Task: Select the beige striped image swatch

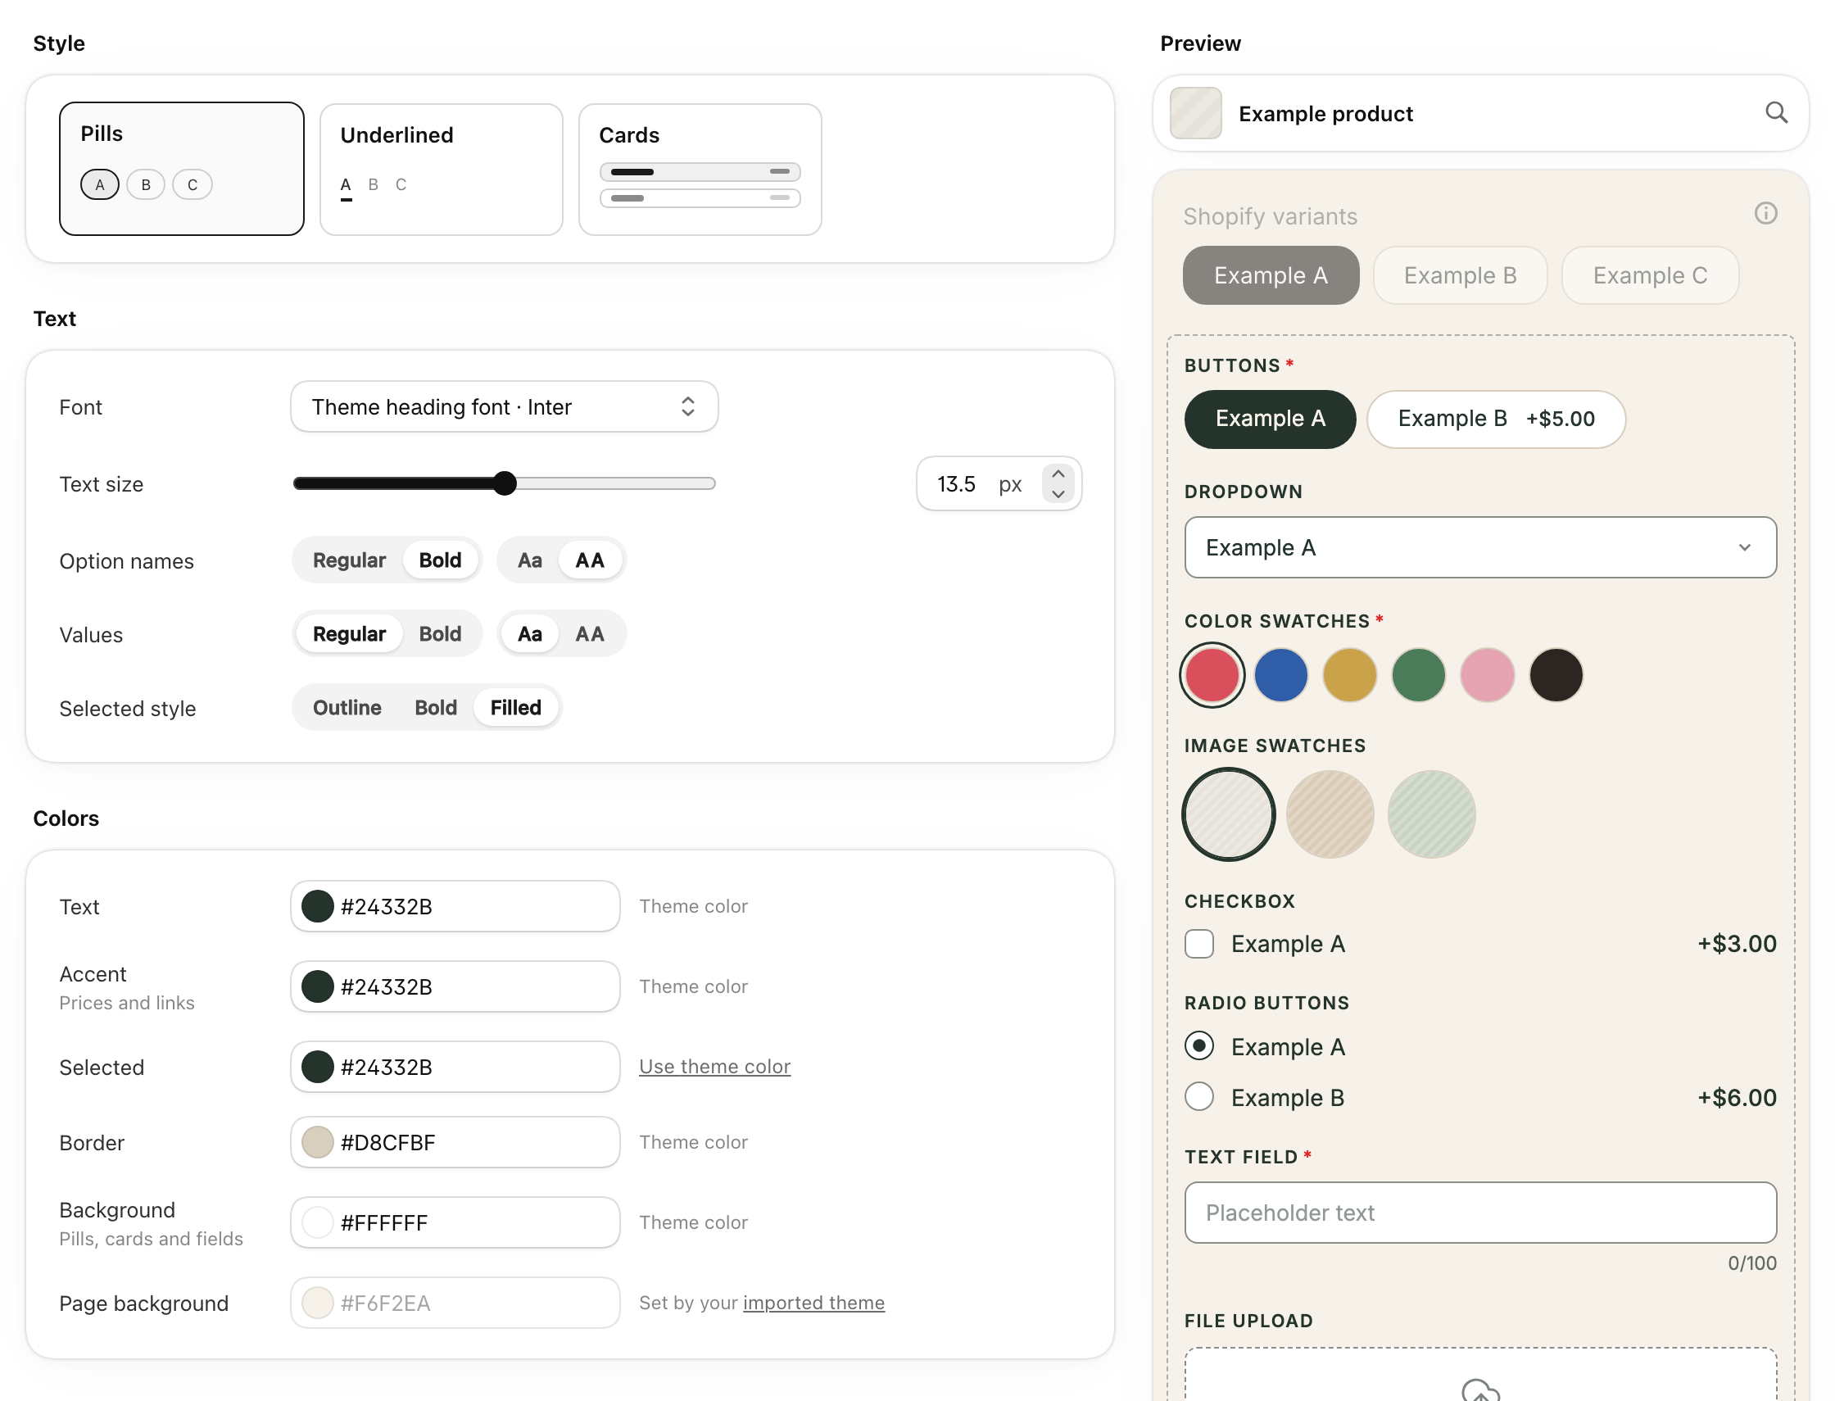Action: pos(1329,814)
